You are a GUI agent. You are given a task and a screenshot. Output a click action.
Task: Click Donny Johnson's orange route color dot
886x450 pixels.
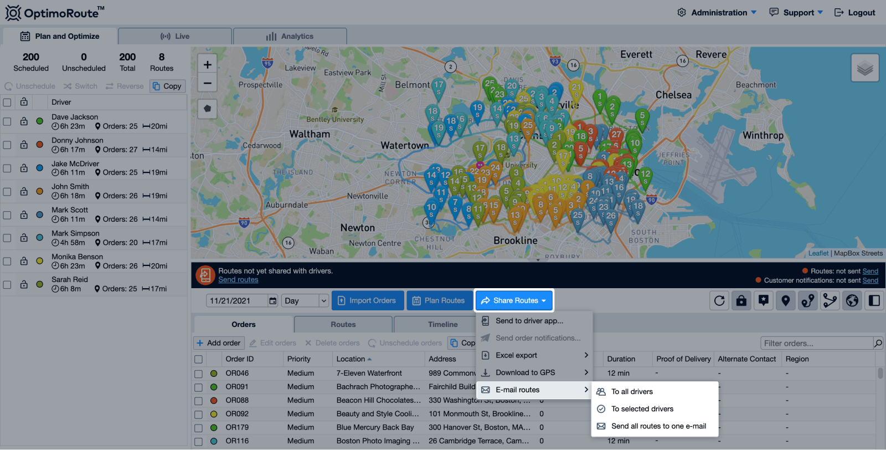(x=40, y=145)
